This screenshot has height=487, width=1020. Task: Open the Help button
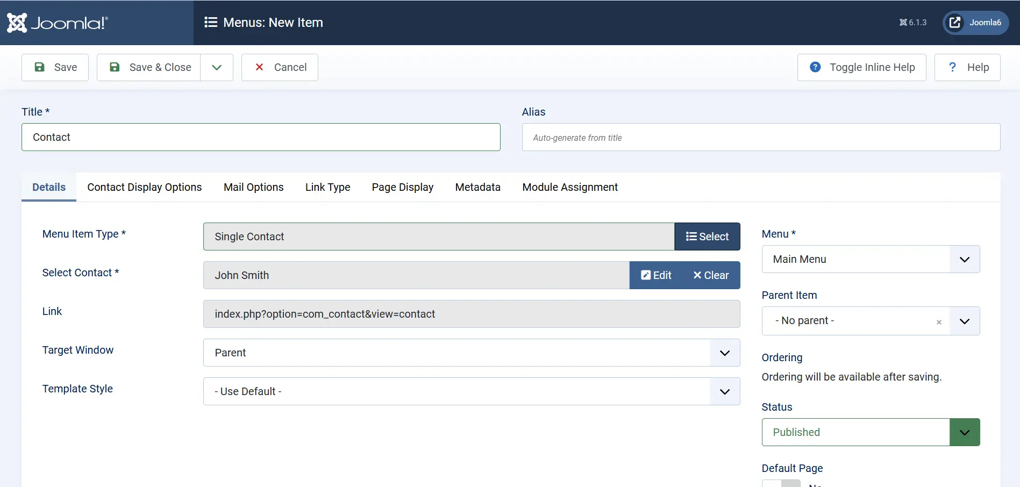(x=967, y=67)
